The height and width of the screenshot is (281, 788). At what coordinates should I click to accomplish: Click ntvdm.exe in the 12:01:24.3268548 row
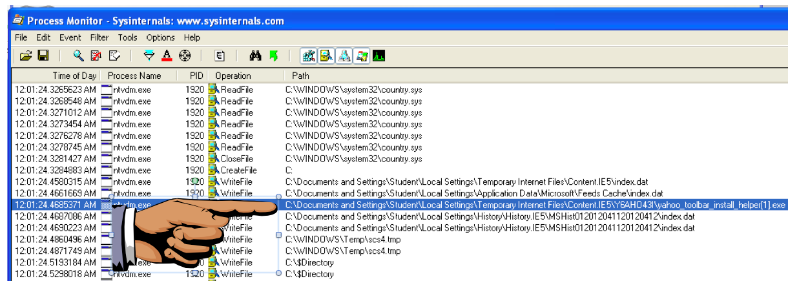click(132, 101)
